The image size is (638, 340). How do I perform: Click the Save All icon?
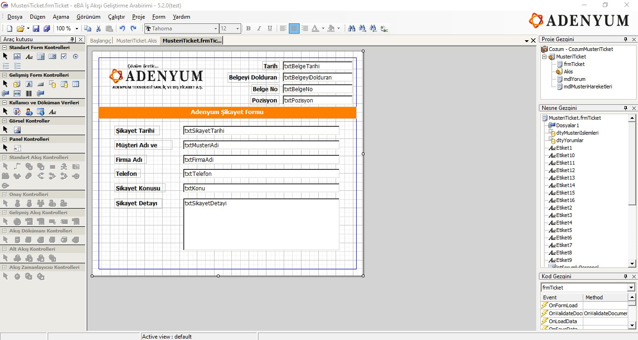pos(47,29)
